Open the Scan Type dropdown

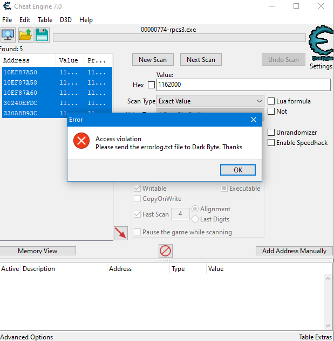tap(210, 101)
